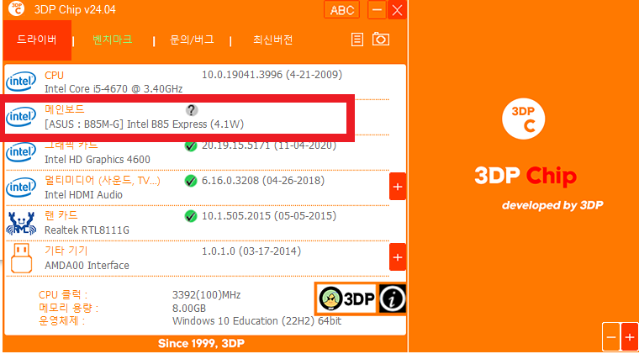639x354 pixels.
Task: Click the plus button at bottom right
Action: pyautogui.click(x=630, y=337)
